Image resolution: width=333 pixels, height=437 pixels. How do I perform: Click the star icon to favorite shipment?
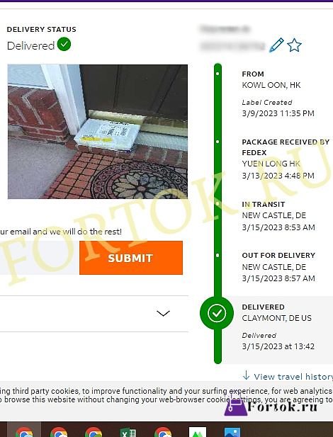[294, 45]
